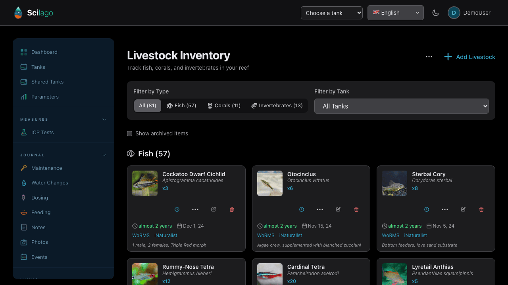Open iNaturalist link on Otocinclus card
The width and height of the screenshot is (508, 285).
(291, 236)
